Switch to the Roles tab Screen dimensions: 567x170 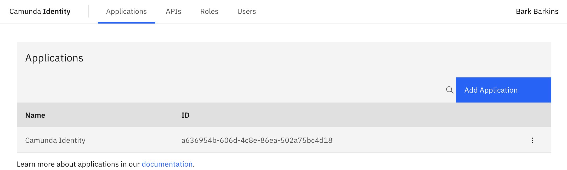point(209,11)
